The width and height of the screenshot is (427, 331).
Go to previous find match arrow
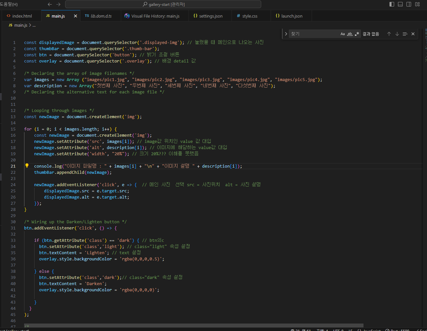pos(389,34)
